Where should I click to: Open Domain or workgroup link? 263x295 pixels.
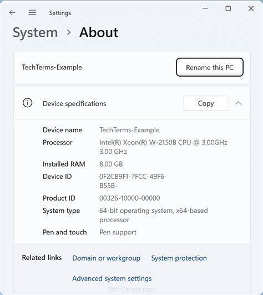(107, 258)
